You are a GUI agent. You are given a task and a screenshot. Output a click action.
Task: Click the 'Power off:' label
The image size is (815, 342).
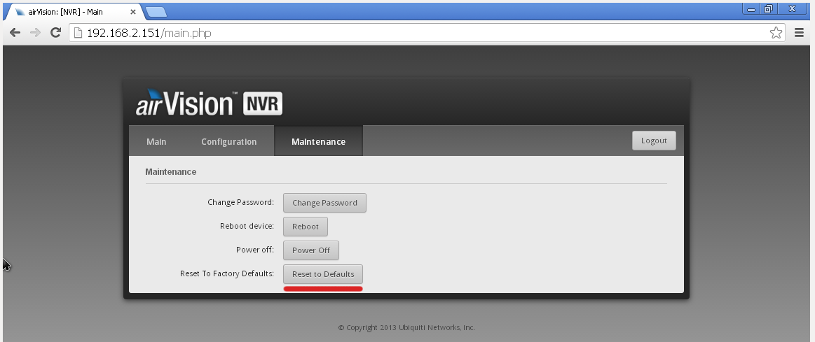(254, 250)
